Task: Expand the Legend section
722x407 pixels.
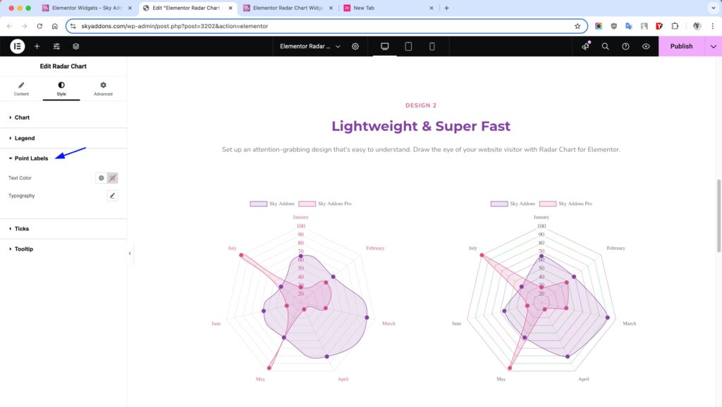Action: coord(63,138)
